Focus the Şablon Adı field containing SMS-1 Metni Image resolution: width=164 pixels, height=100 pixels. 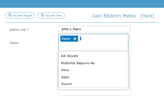click(94, 29)
